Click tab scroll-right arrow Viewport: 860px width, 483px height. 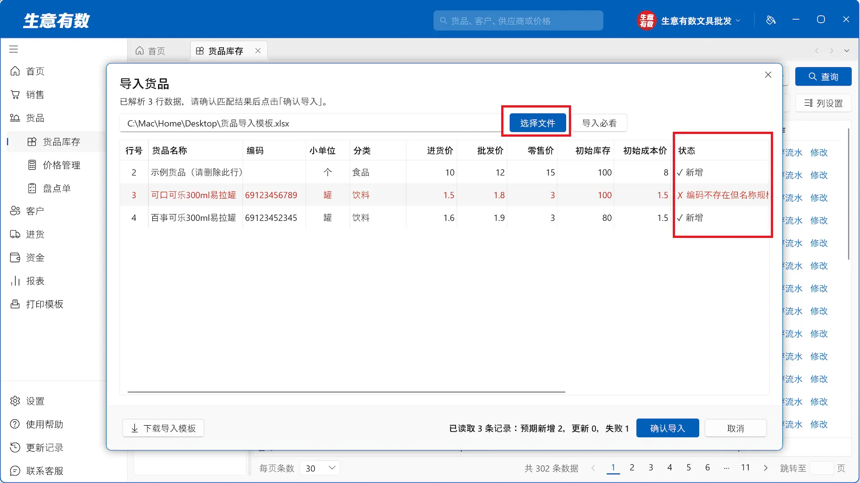[x=831, y=51]
